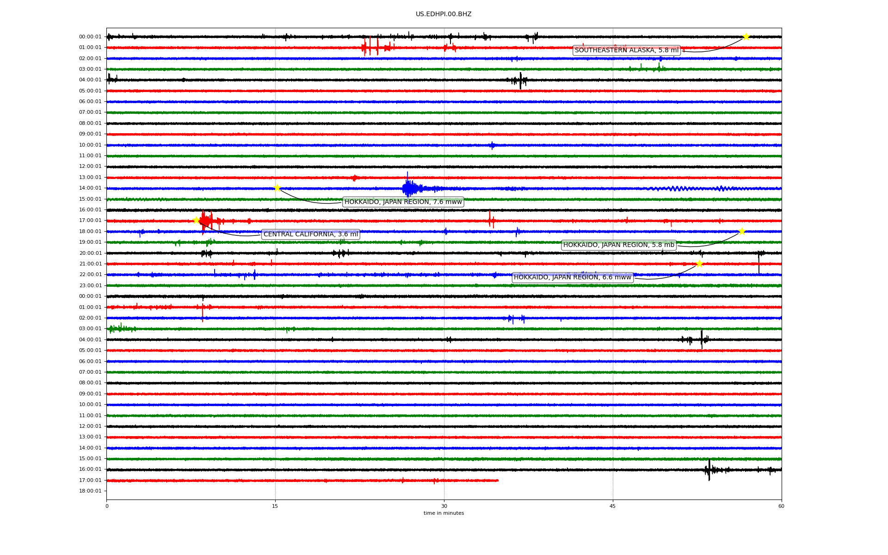Click the 45 minute x-axis tick label
This screenshot has width=888, height=555.
(612, 506)
